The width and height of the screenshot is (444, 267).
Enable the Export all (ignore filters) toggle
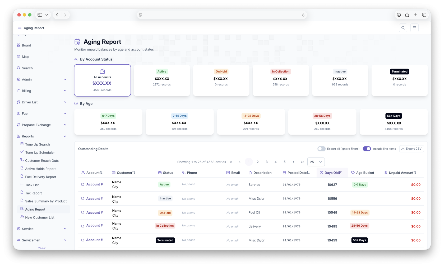[x=321, y=149]
